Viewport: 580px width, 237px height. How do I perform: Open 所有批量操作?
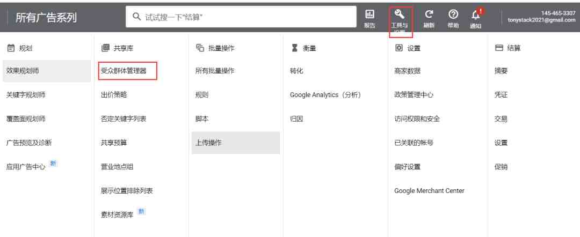[x=215, y=71]
